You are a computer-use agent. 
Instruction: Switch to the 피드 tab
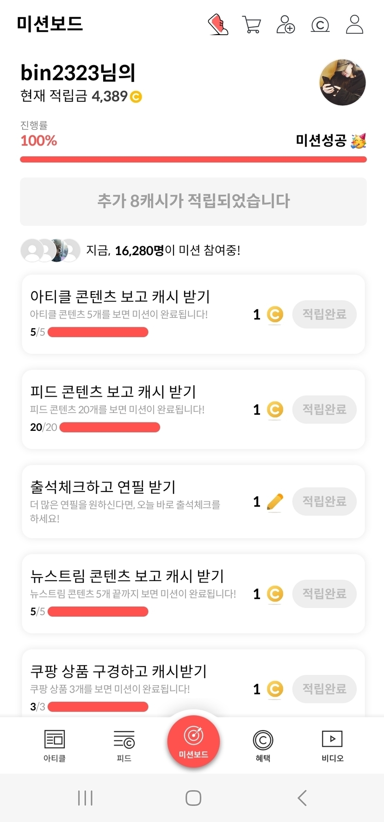(x=124, y=745)
